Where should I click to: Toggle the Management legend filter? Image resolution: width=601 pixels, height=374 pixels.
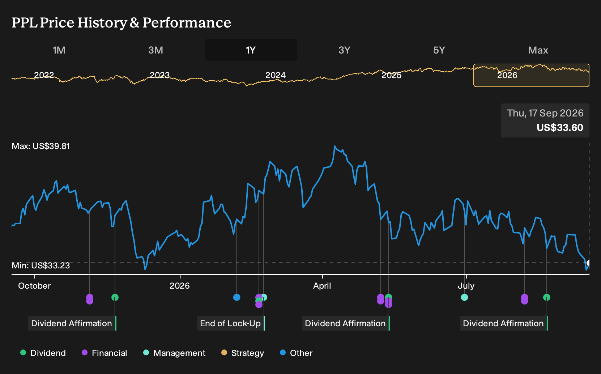click(174, 353)
